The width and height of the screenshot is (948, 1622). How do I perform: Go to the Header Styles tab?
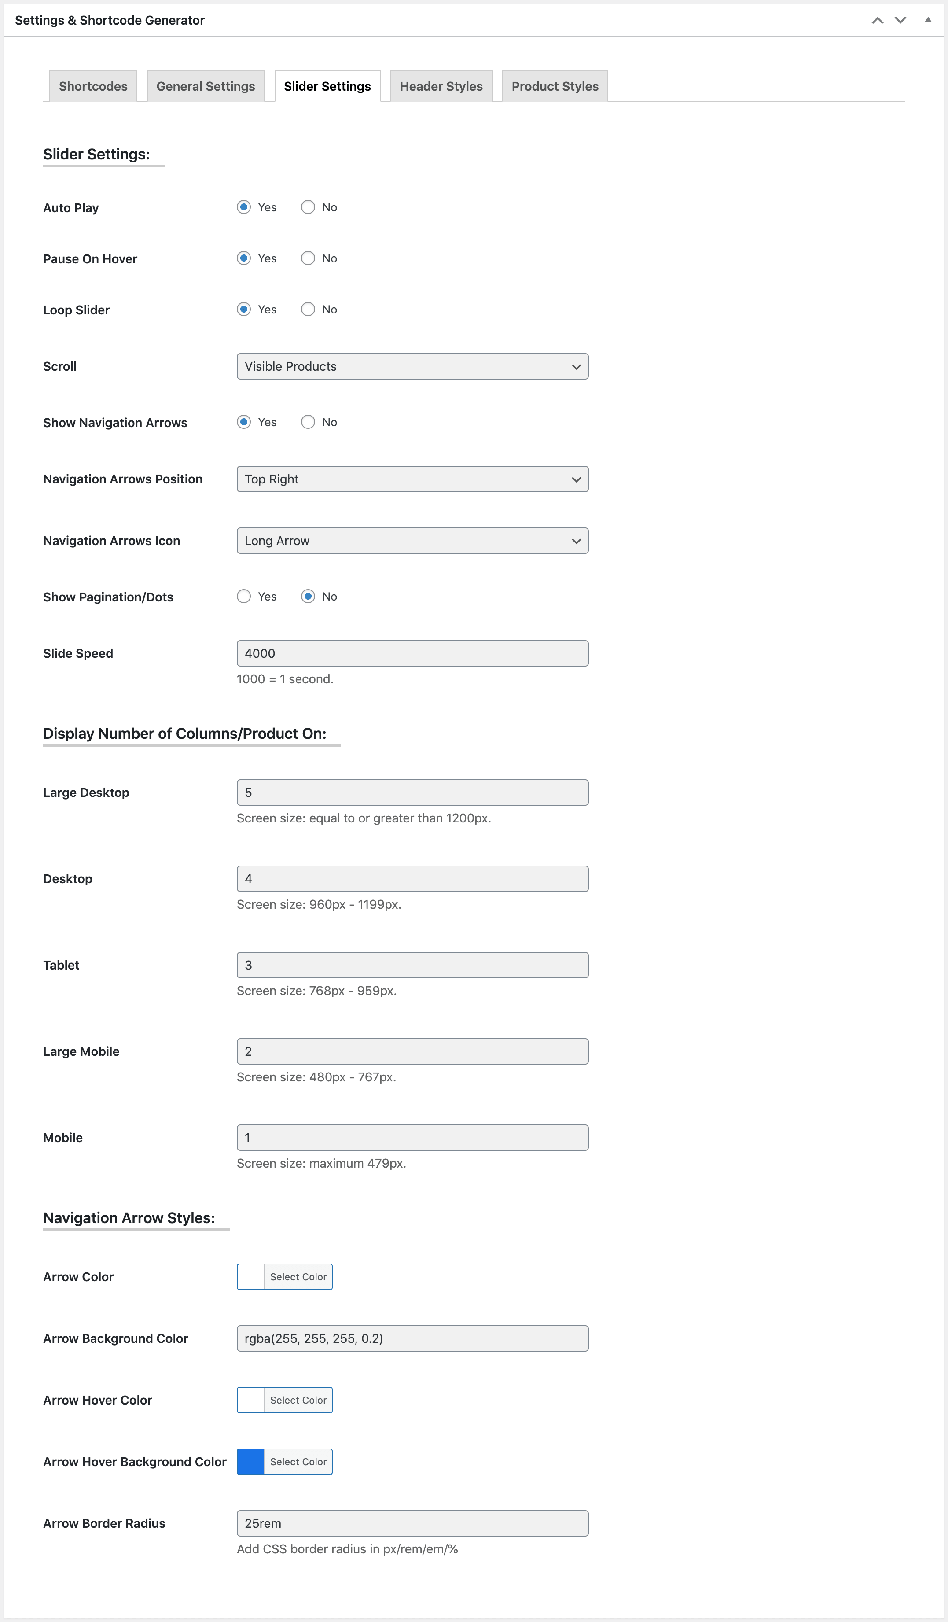441,86
